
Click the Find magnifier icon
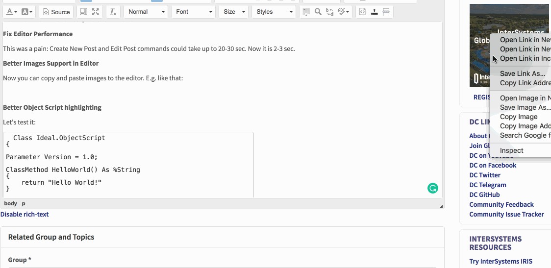[318, 12]
